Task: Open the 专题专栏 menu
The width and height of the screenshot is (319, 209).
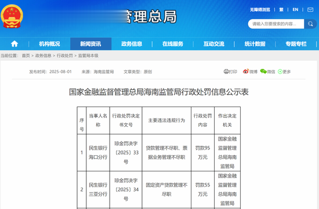Action: [x=296, y=43]
